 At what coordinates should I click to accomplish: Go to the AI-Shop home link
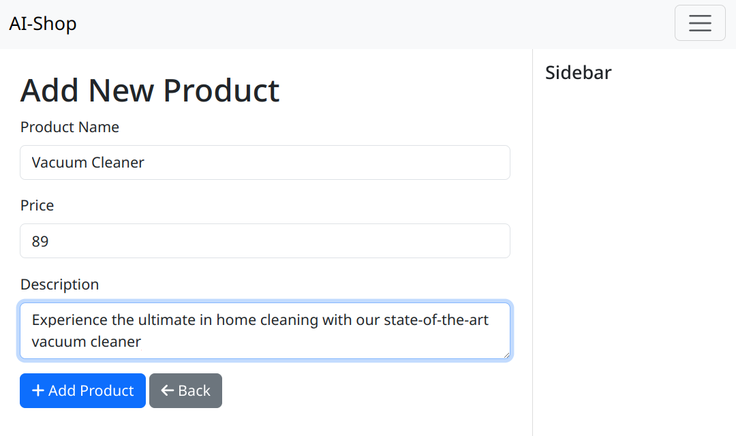tap(43, 23)
